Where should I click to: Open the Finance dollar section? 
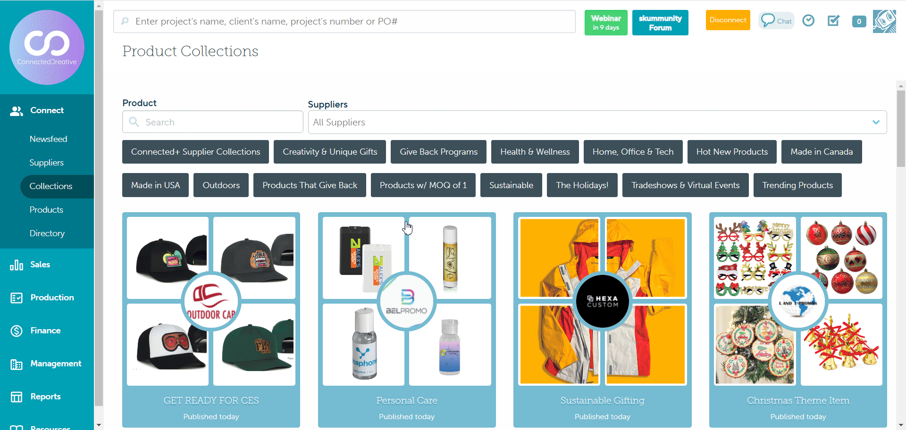[45, 331]
